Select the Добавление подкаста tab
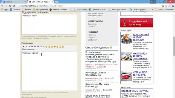This screenshot has height=98, width=175. click(x=40, y=2)
